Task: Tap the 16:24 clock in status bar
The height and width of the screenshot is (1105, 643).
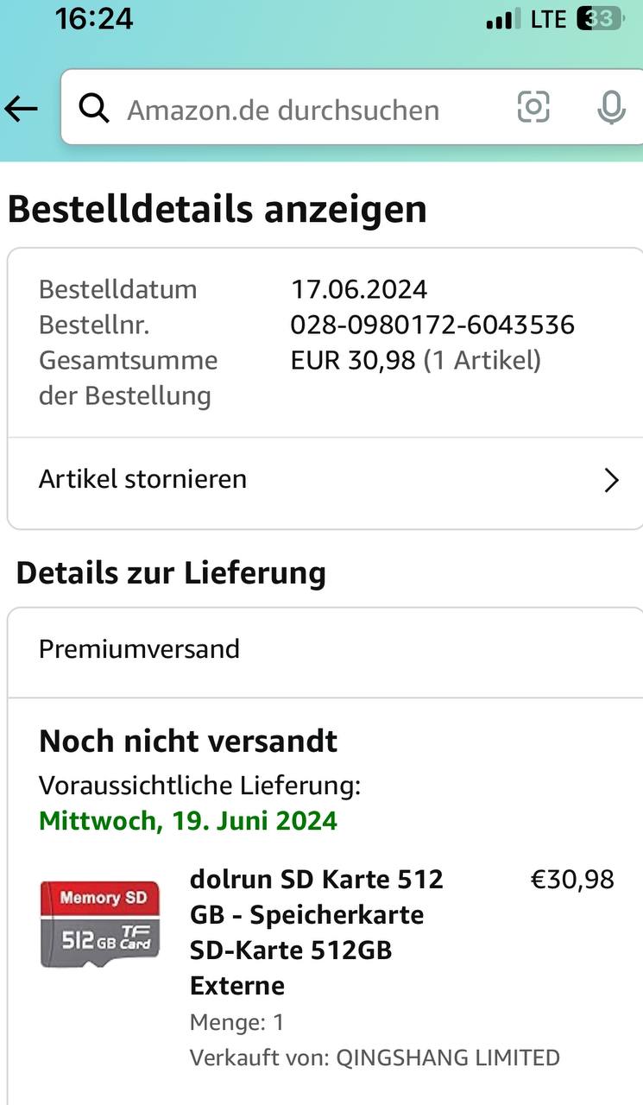Action: click(x=94, y=18)
